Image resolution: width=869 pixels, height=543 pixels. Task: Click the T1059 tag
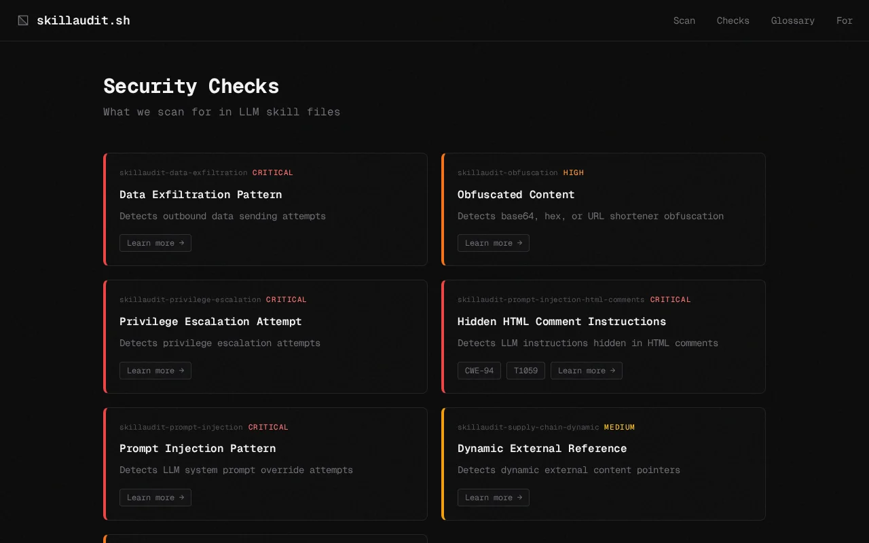coord(525,371)
